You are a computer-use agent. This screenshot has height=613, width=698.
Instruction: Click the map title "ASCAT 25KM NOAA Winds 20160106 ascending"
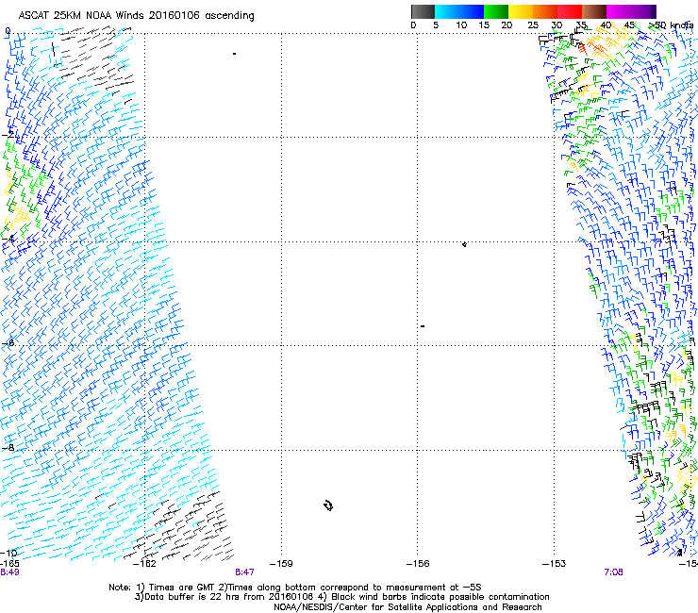click(136, 16)
